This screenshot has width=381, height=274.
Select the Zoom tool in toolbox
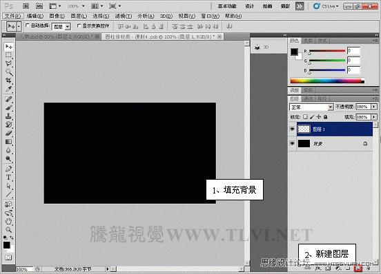[x=9, y=230]
